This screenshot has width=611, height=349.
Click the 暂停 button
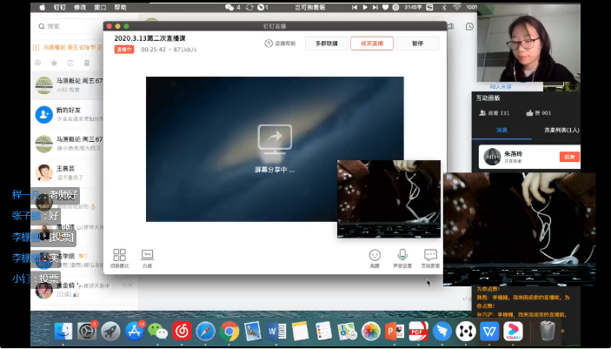coord(417,44)
